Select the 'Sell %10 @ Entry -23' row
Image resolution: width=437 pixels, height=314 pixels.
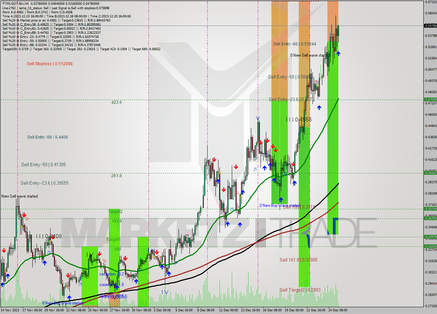[x=50, y=37]
